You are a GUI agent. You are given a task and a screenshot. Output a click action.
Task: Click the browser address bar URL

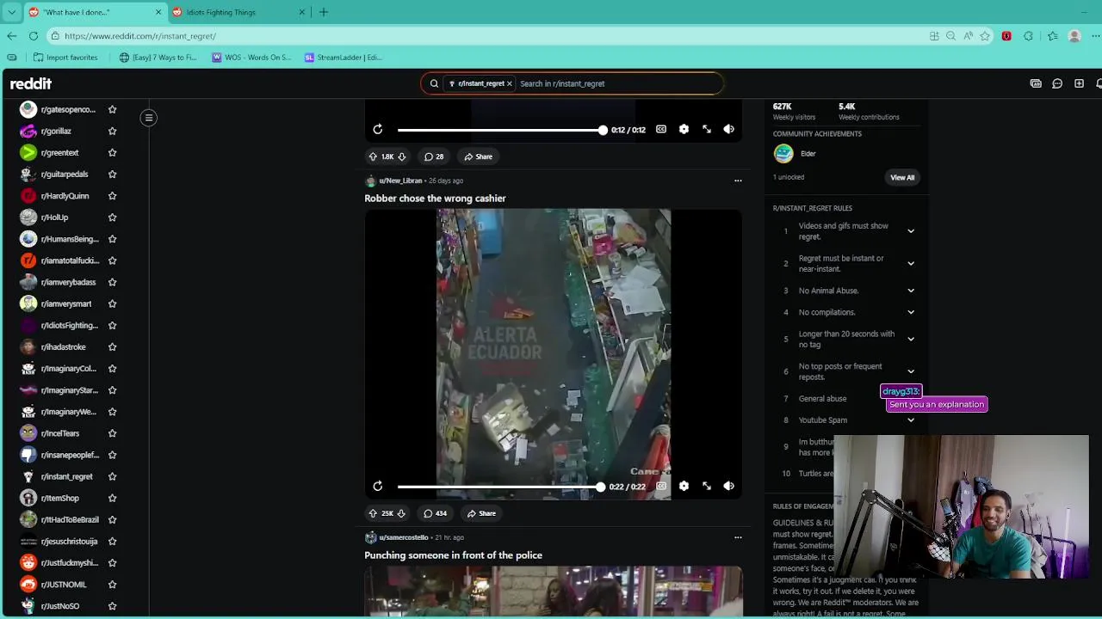click(140, 36)
